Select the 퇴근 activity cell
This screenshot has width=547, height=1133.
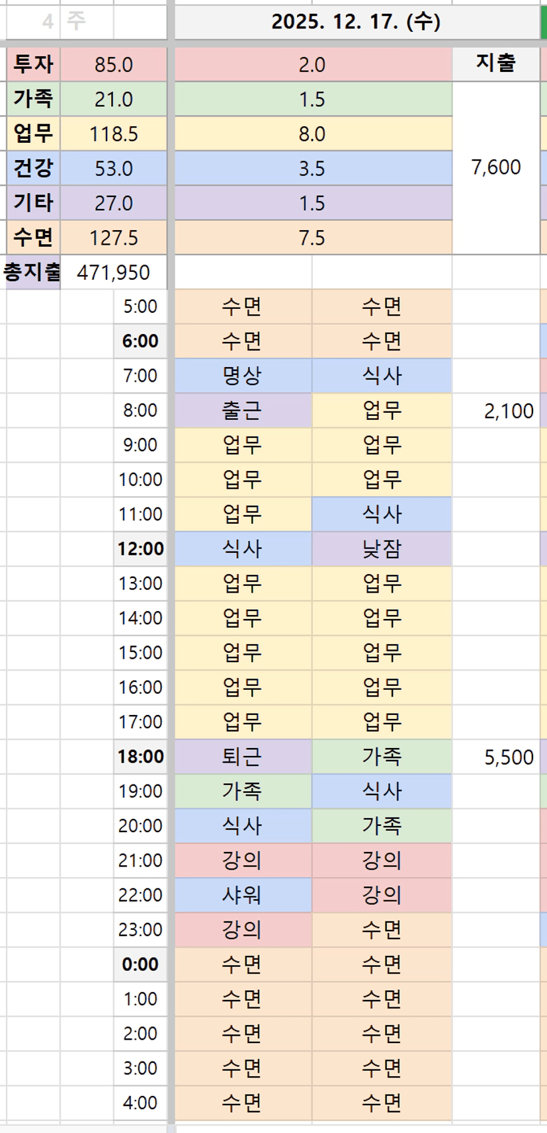(x=242, y=757)
